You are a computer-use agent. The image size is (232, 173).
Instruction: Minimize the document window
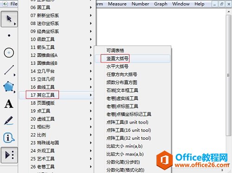214,4
